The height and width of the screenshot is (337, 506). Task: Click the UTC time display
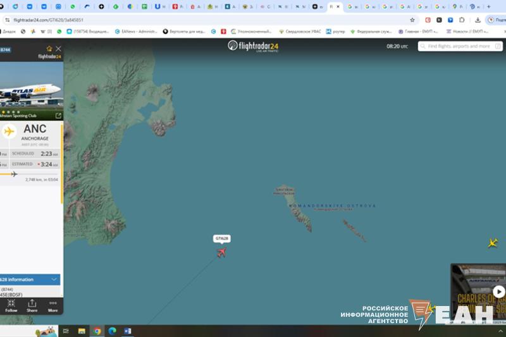click(x=397, y=46)
